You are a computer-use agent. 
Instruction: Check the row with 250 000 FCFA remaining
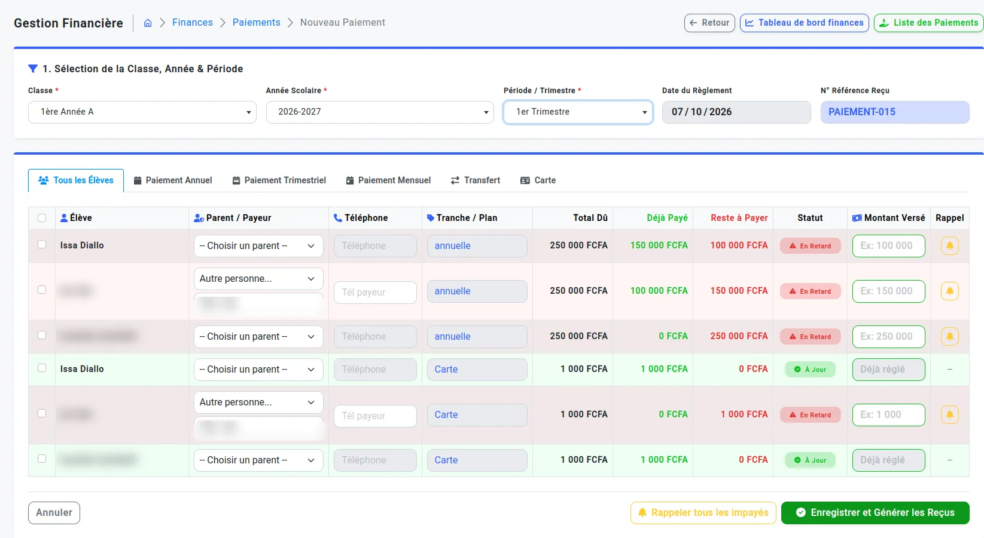[x=42, y=335]
